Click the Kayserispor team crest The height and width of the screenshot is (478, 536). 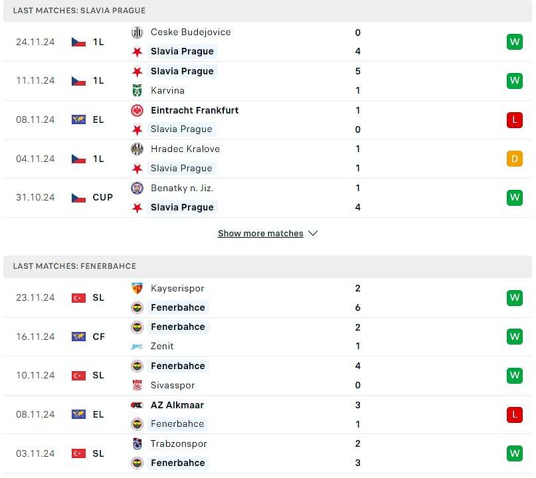[137, 288]
